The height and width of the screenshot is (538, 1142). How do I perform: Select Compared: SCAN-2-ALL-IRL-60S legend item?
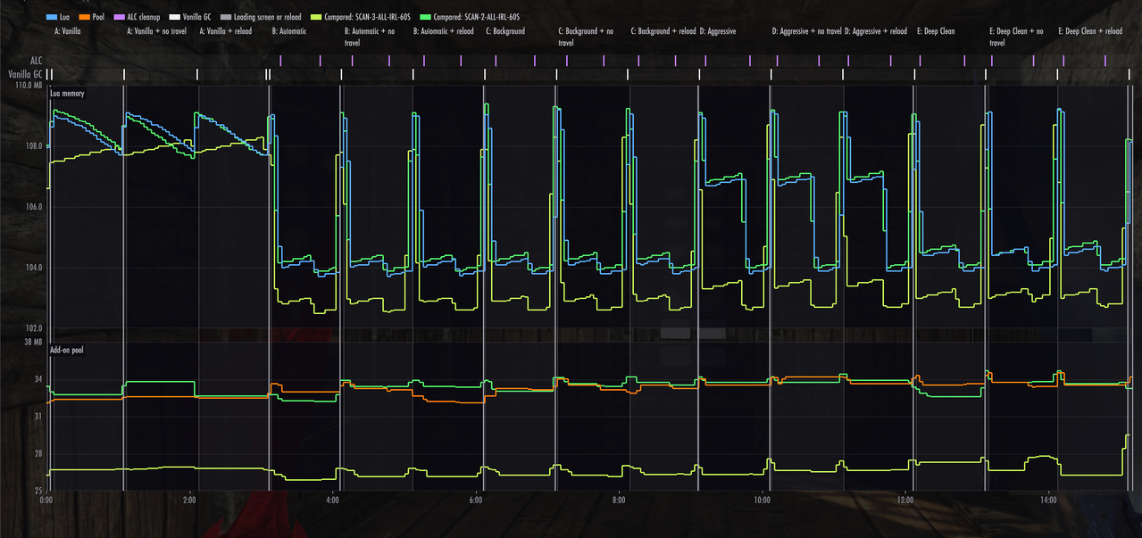click(x=471, y=17)
